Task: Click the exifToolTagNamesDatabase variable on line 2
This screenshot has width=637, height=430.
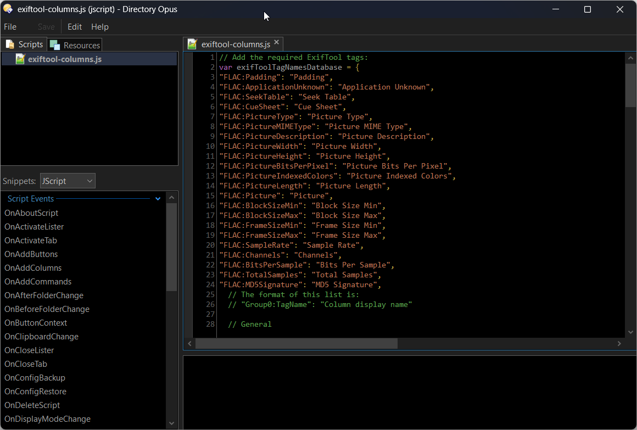Action: pos(289,68)
